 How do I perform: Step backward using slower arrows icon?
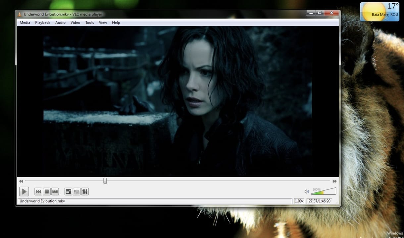coord(21,181)
